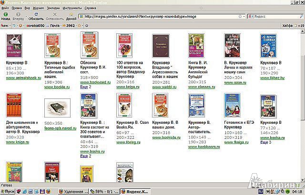This screenshot has width=305, height=195.
Task: Run search with the magnifier icon
Action: coord(301,17)
